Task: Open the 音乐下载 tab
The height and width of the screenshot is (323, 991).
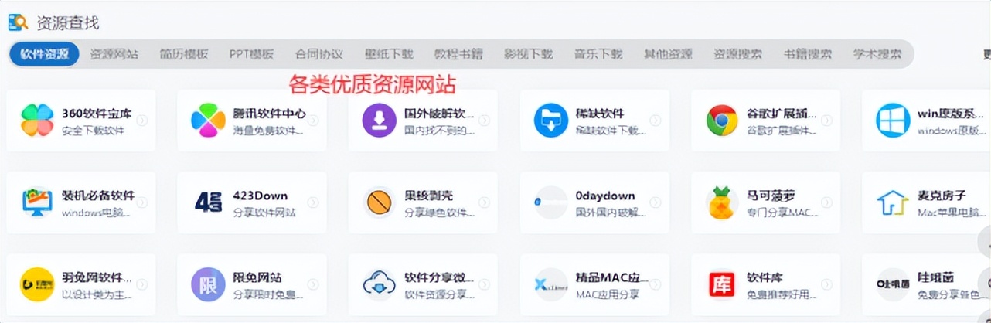Action: point(598,54)
